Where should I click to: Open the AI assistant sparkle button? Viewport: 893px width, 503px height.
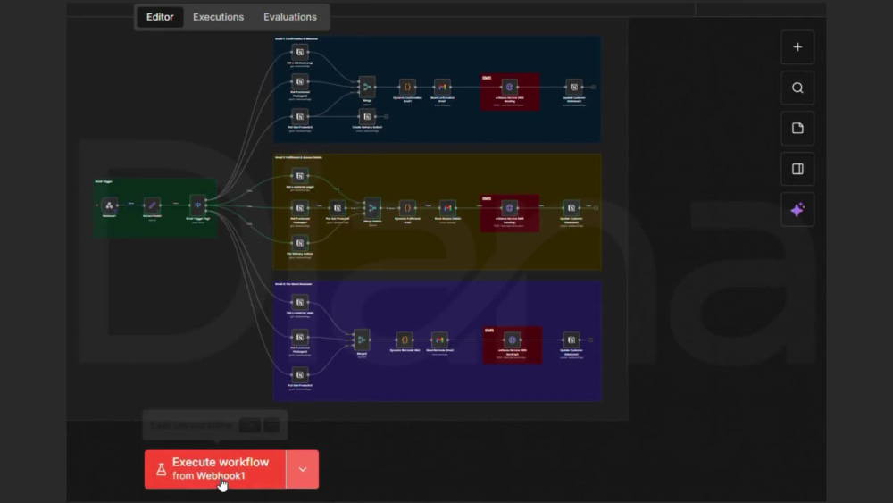(x=797, y=210)
